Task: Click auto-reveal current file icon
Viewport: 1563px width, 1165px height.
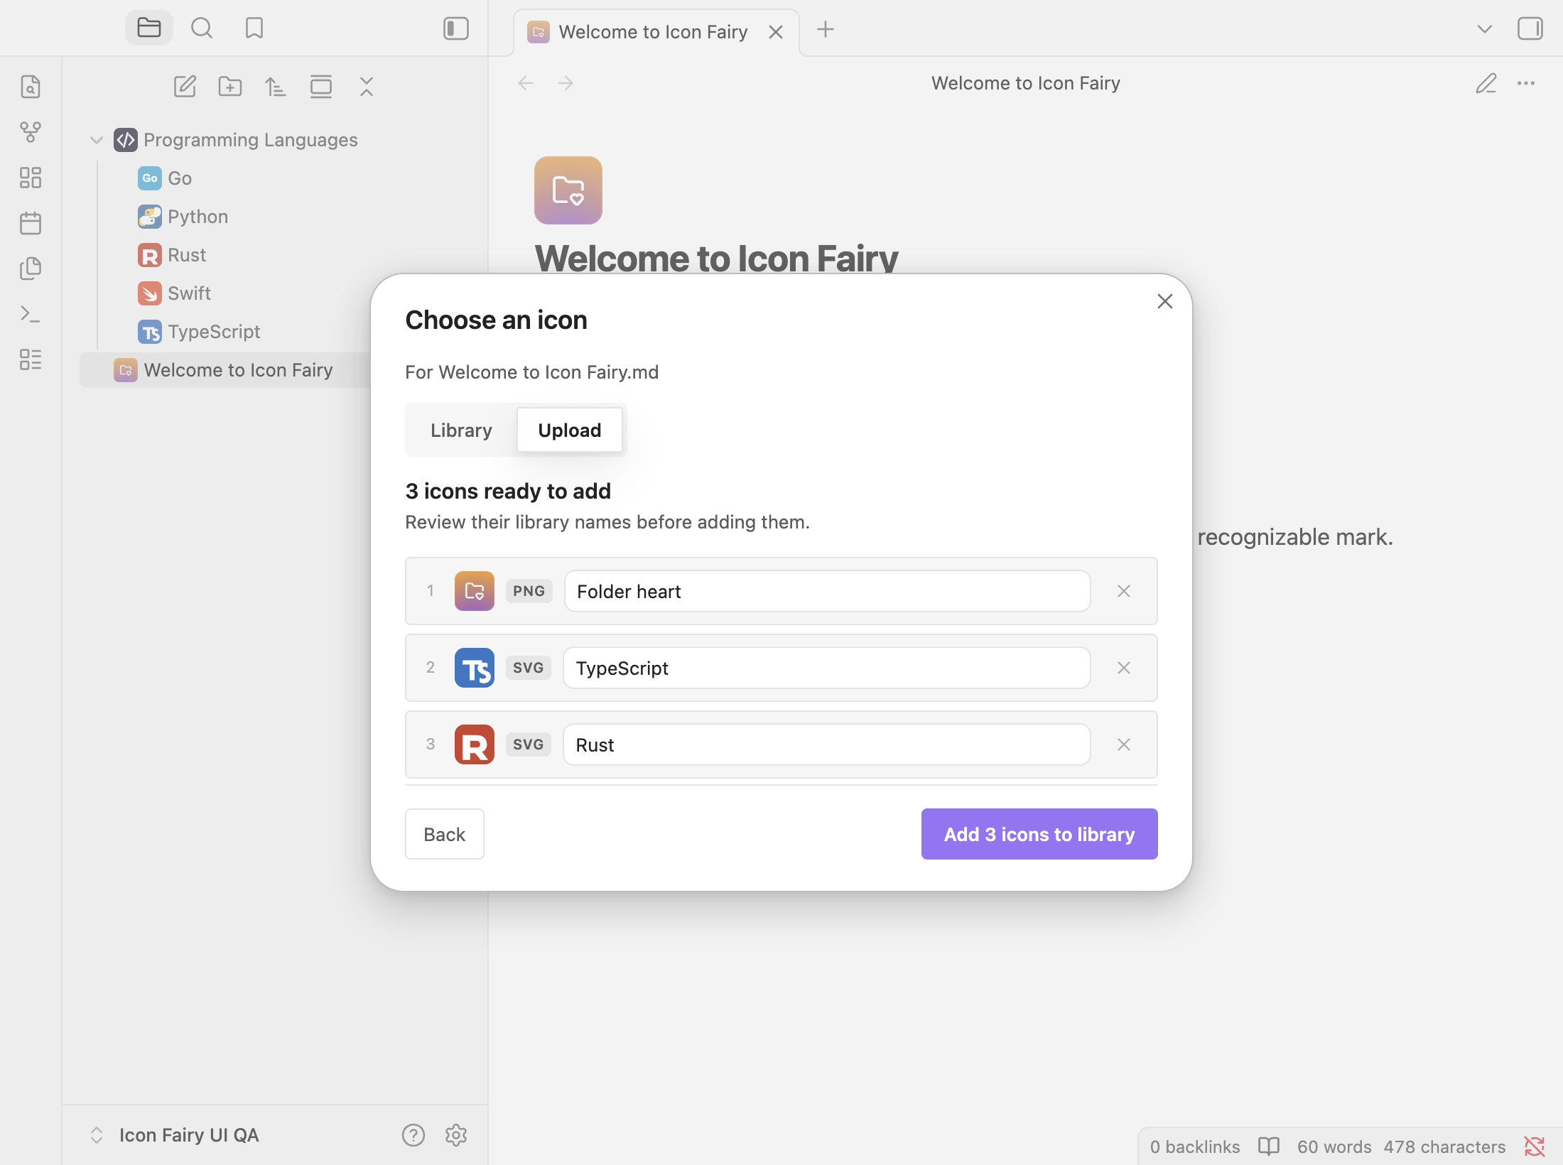Action: [x=321, y=87]
